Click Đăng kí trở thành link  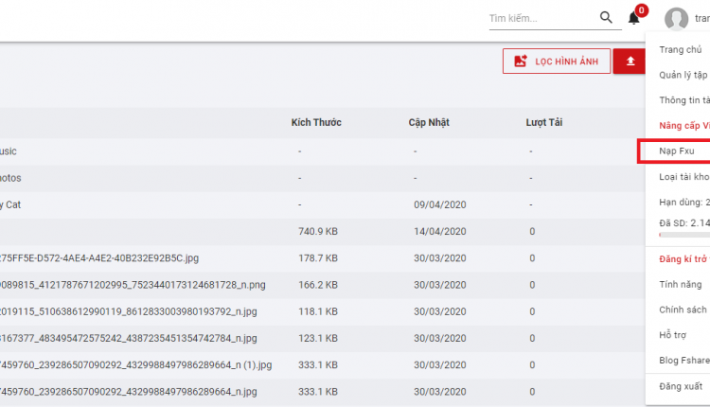pos(683,259)
